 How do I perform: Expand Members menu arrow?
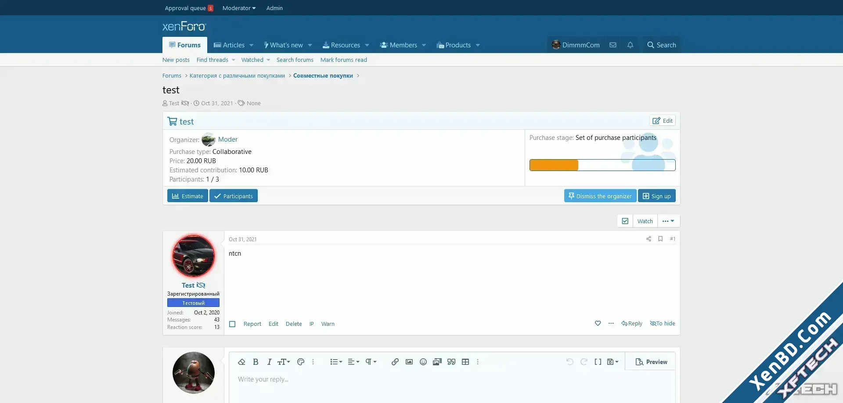coord(424,45)
